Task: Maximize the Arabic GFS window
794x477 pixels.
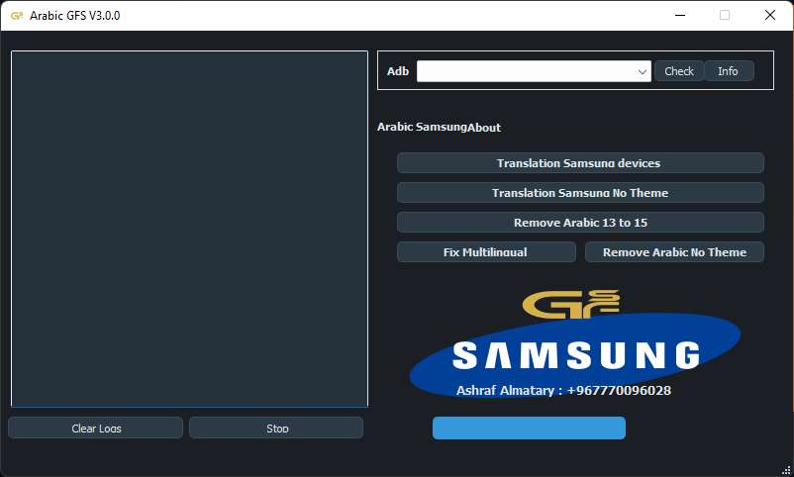Action: click(x=725, y=15)
